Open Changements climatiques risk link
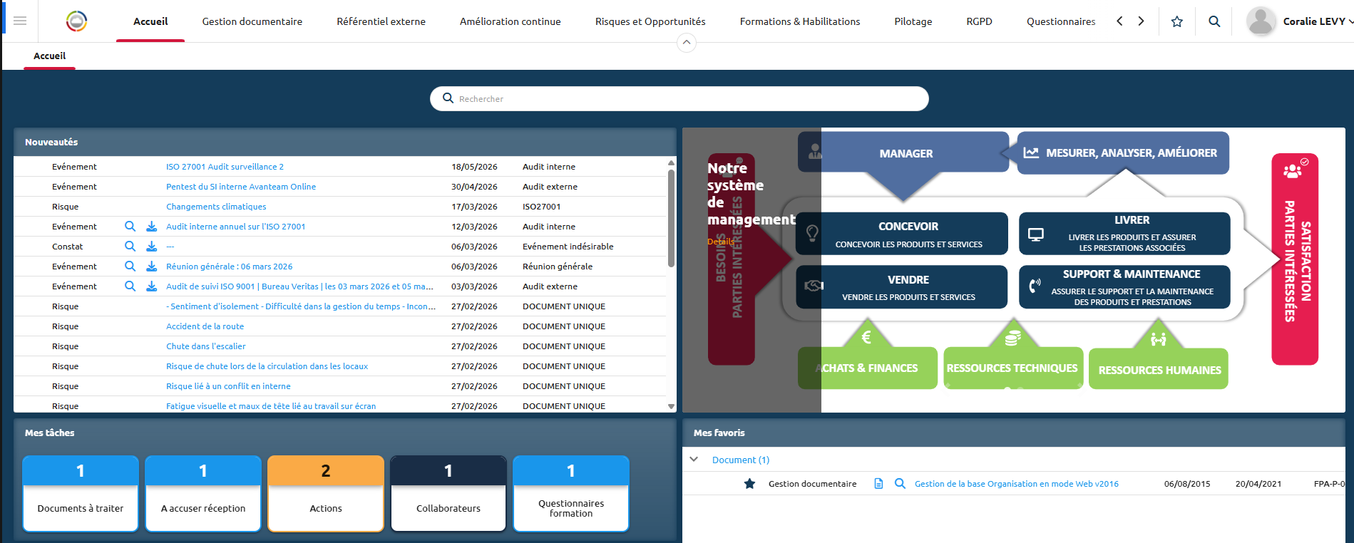The image size is (1354, 543). [x=216, y=206]
